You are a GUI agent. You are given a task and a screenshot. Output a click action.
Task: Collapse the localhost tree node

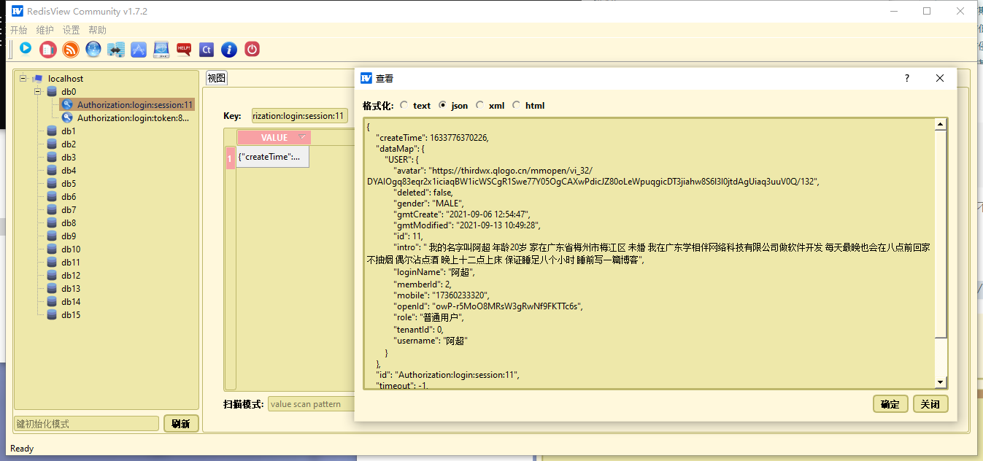pyautogui.click(x=24, y=79)
